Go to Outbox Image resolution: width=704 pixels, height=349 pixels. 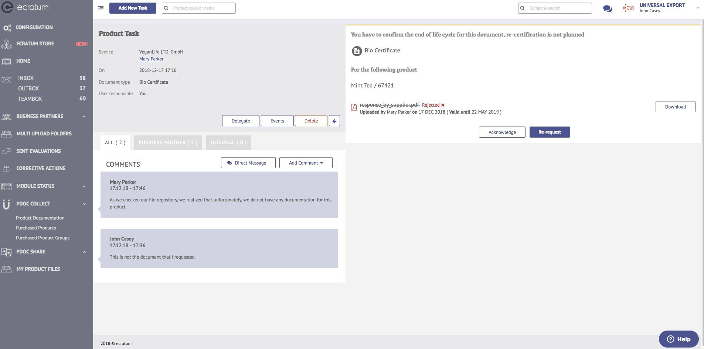[28, 89]
